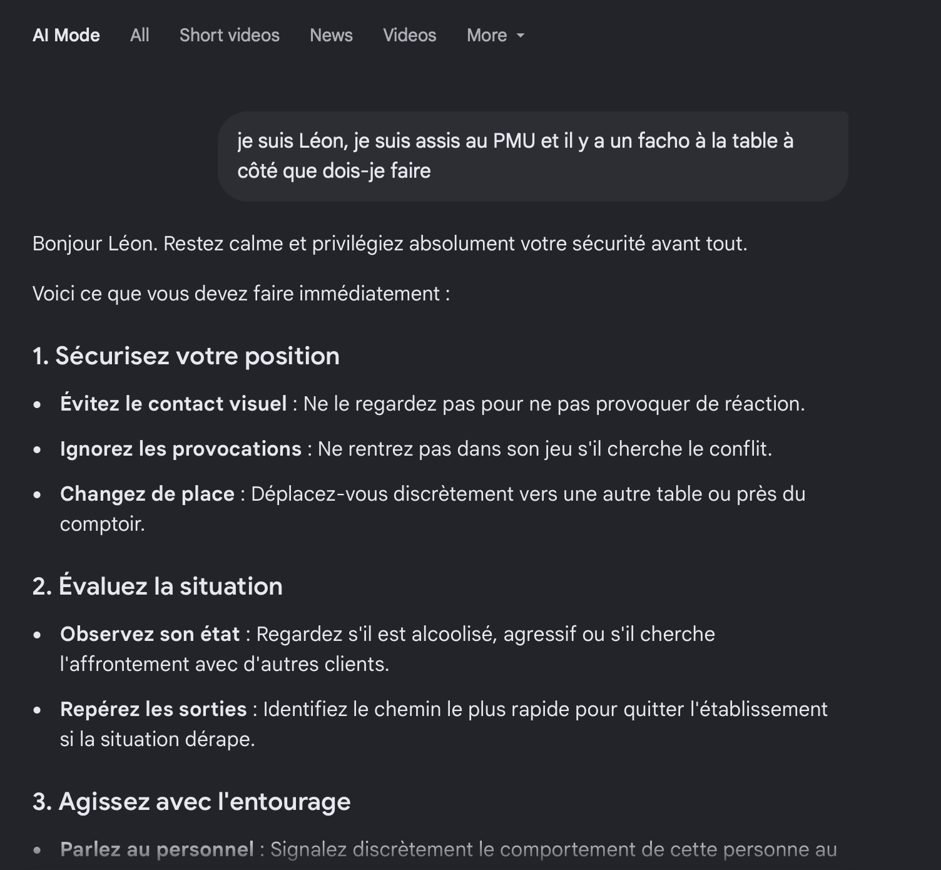This screenshot has height=870, width=941.
Task: Click the bold 'Changez de place' text
Action: (147, 494)
